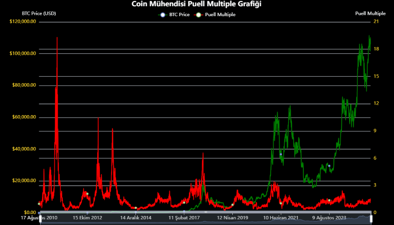Click the 17 Ağustos 2010 date label
Image resolution: width=394 pixels, height=225 pixels.
[x=40, y=218]
